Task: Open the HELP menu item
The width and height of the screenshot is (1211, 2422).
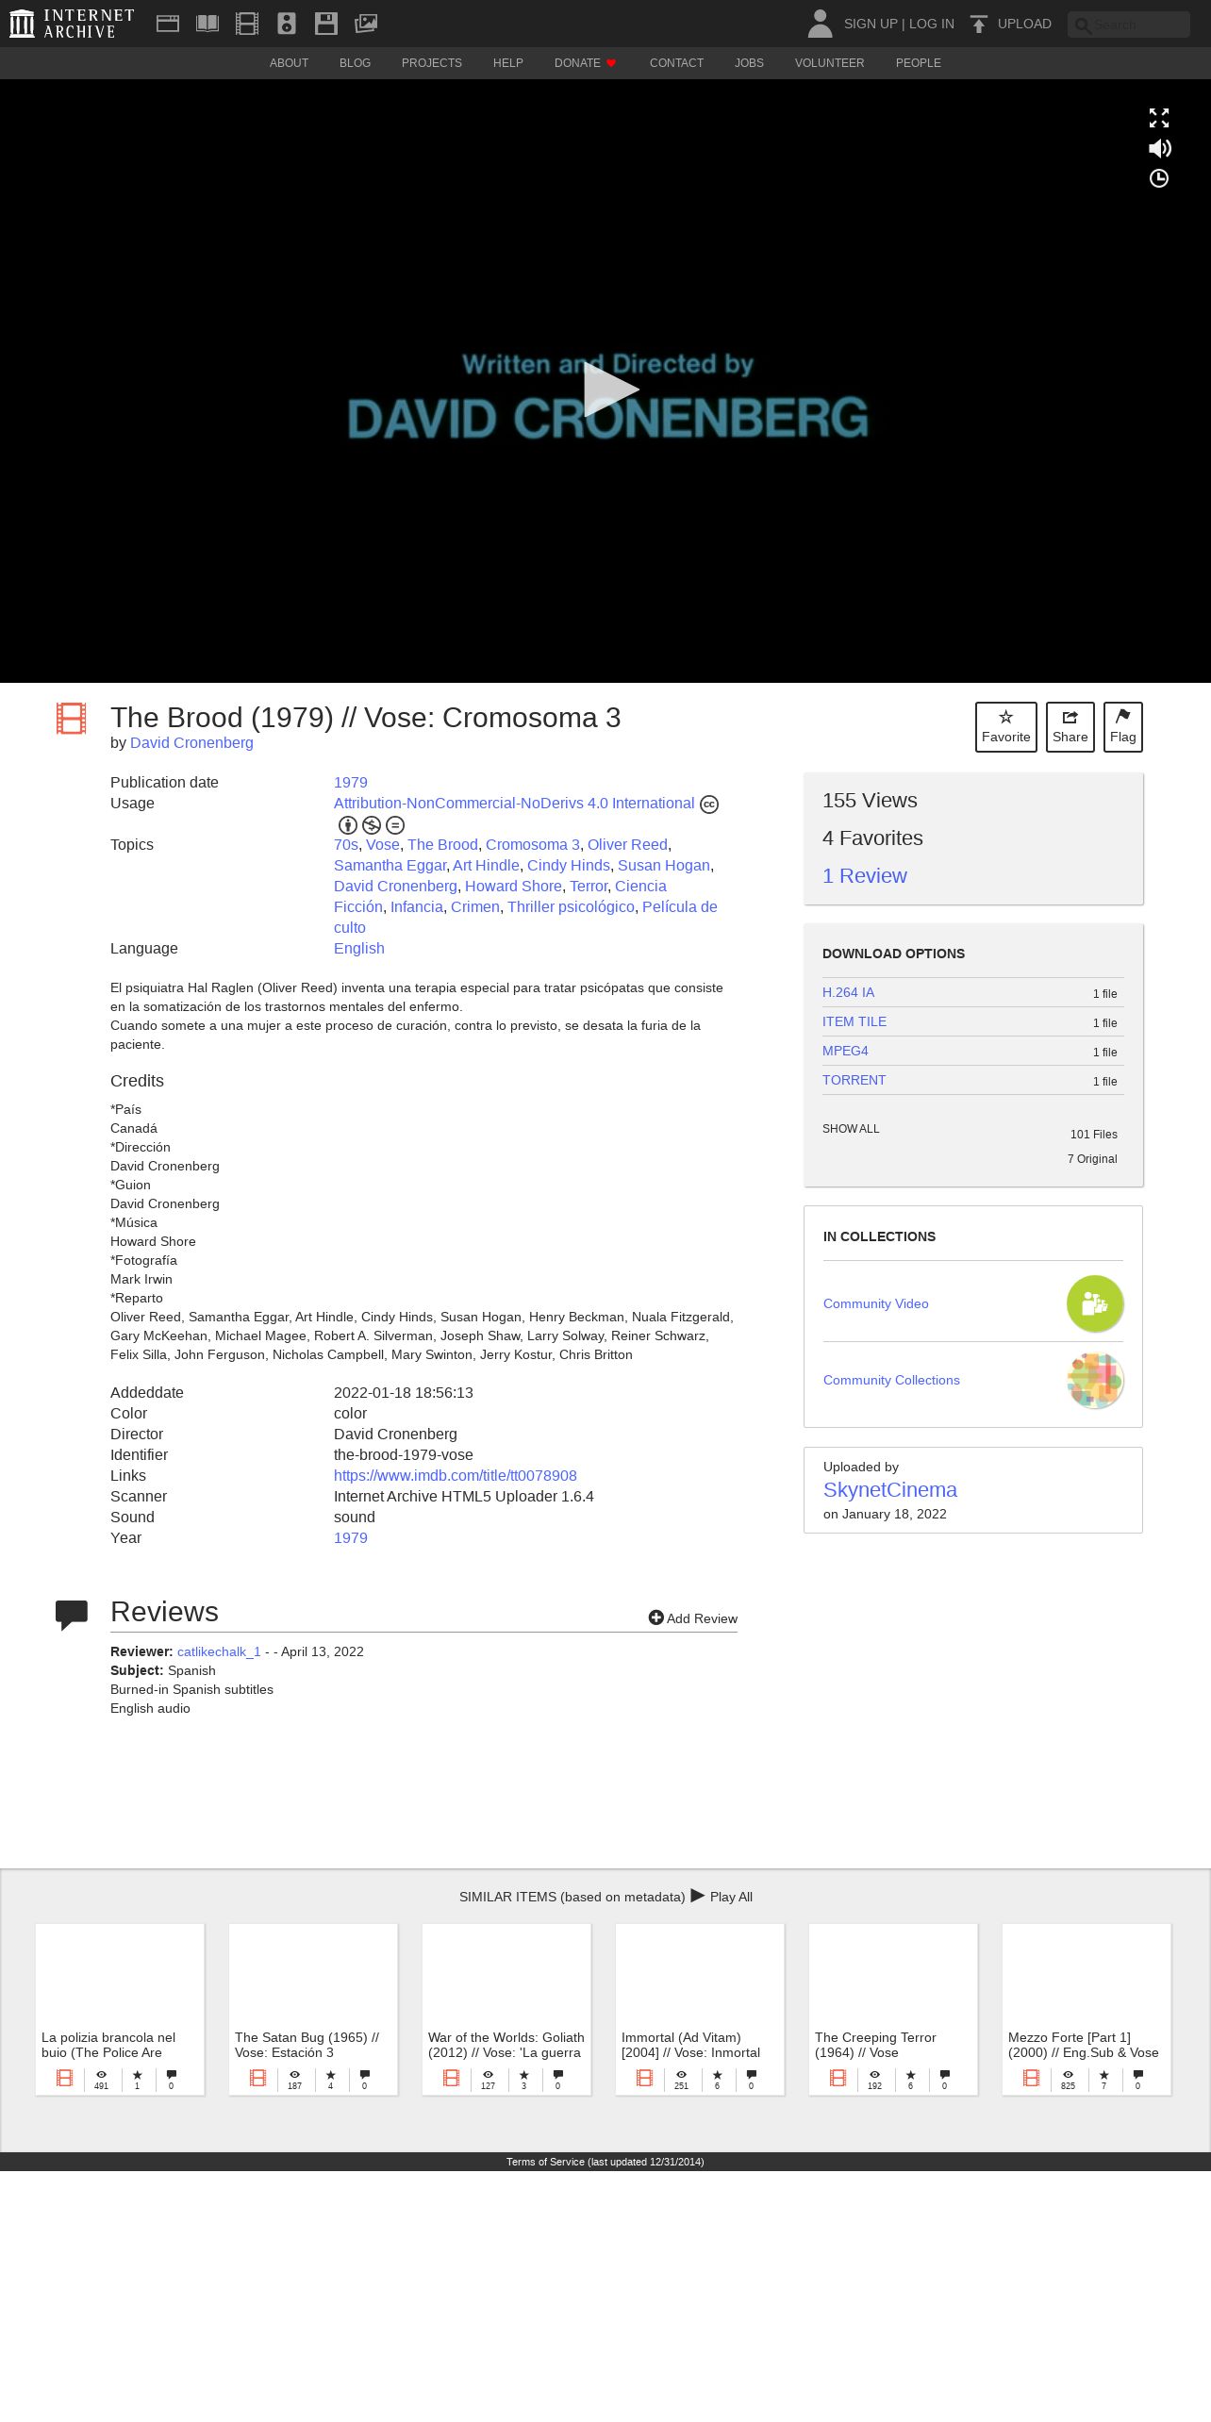Action: [508, 63]
